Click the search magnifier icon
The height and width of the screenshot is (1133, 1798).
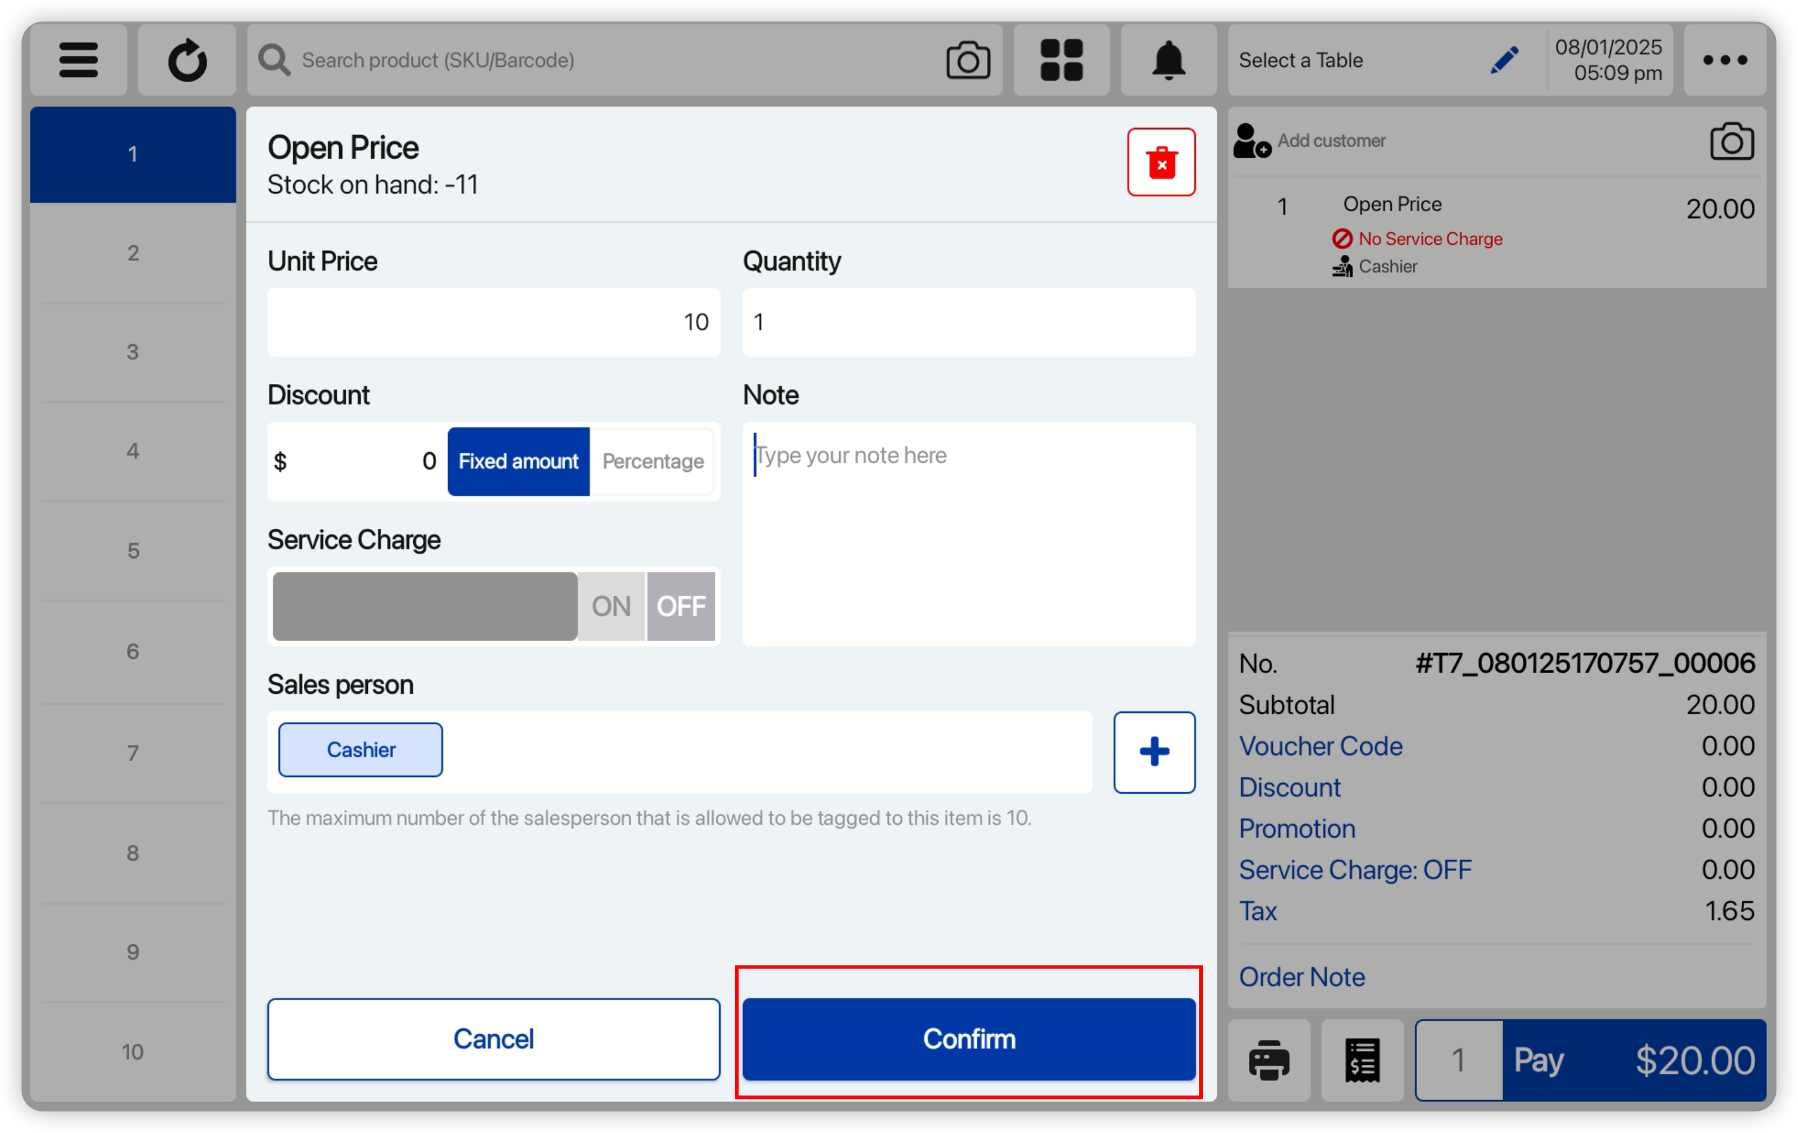[274, 60]
